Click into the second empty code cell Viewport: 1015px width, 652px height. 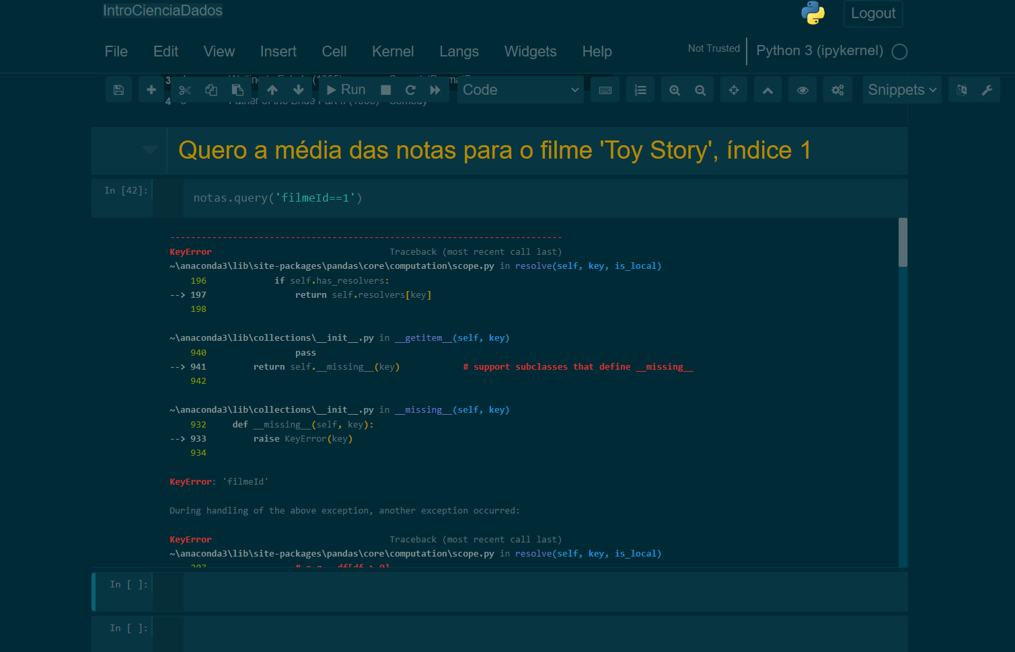[x=545, y=634]
